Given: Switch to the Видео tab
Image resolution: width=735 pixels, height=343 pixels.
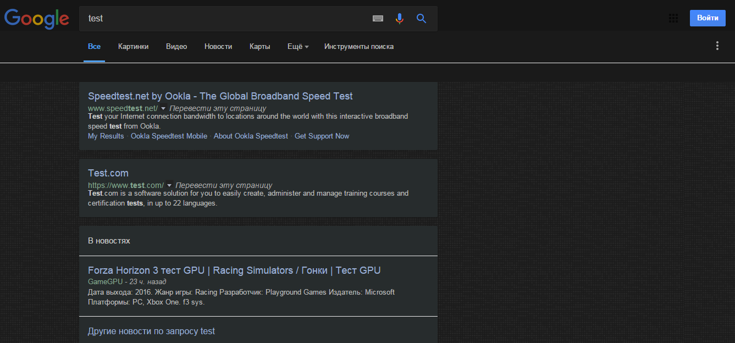Looking at the screenshot, I should pos(176,47).
